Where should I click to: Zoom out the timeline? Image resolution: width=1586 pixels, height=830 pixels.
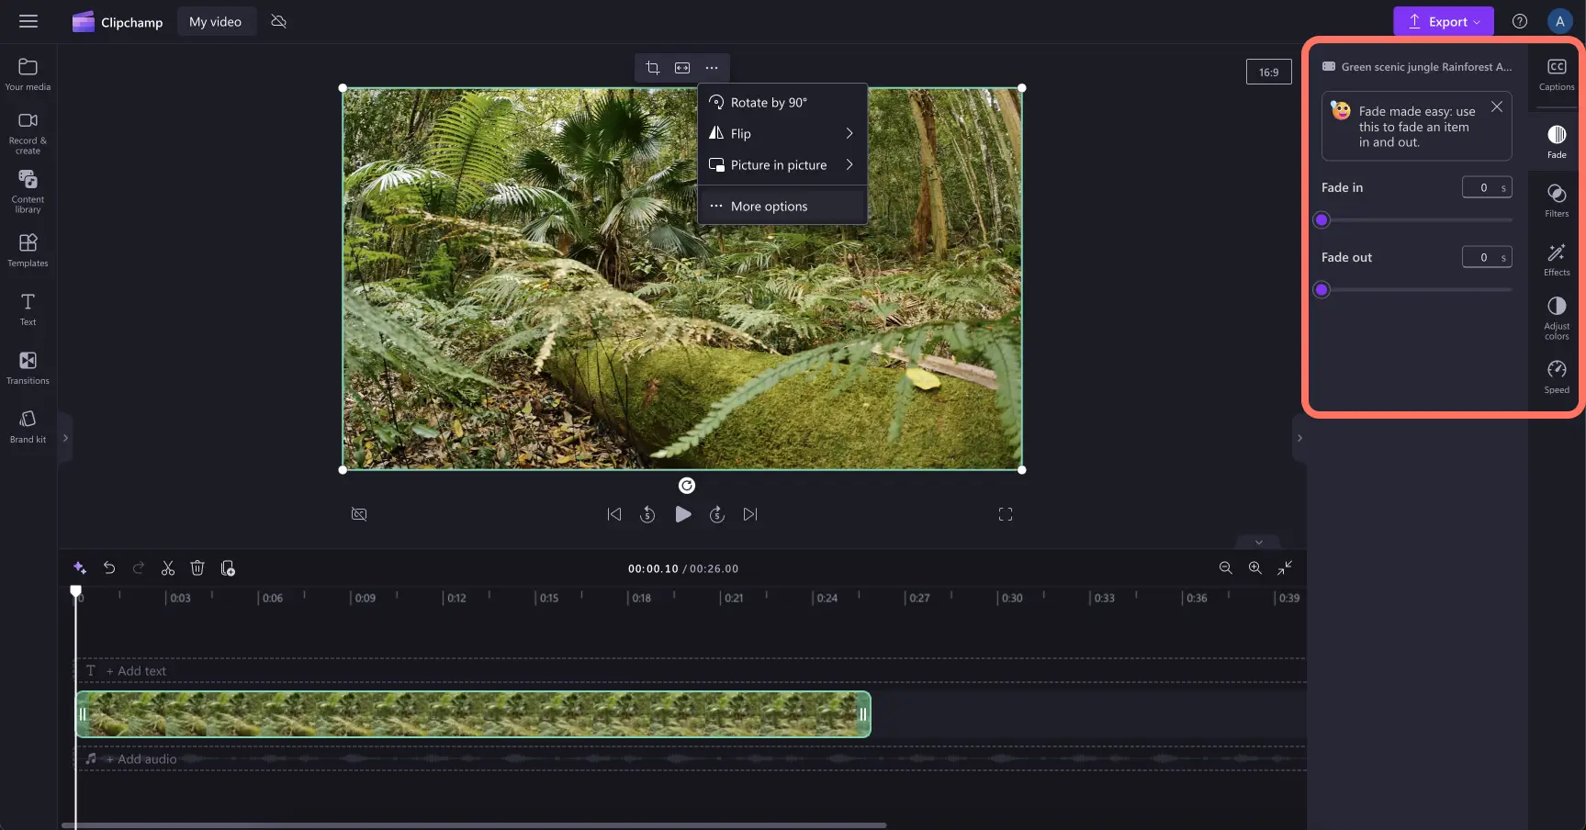pyautogui.click(x=1225, y=568)
